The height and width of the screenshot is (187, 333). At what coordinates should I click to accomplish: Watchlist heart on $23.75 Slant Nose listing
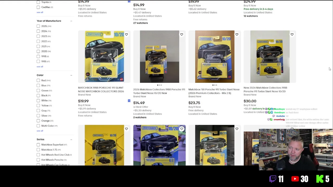tap(237, 34)
